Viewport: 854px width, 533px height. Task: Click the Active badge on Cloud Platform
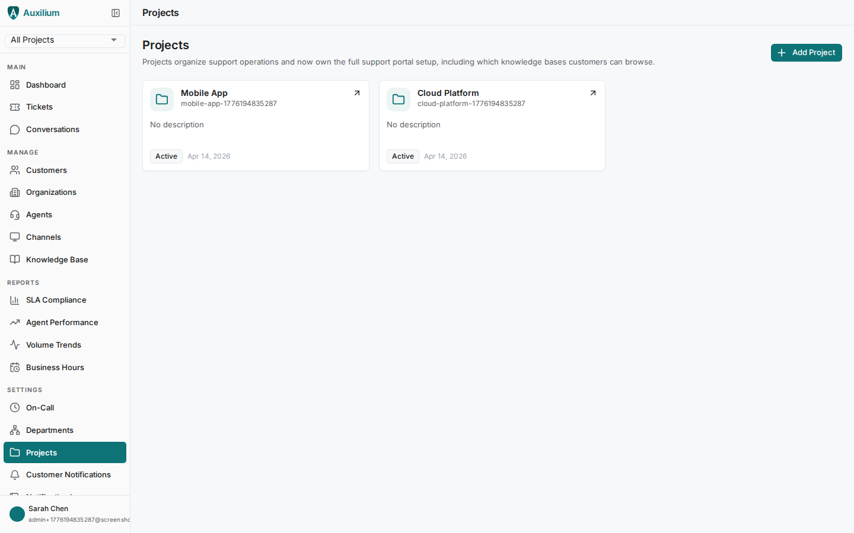[x=403, y=156]
